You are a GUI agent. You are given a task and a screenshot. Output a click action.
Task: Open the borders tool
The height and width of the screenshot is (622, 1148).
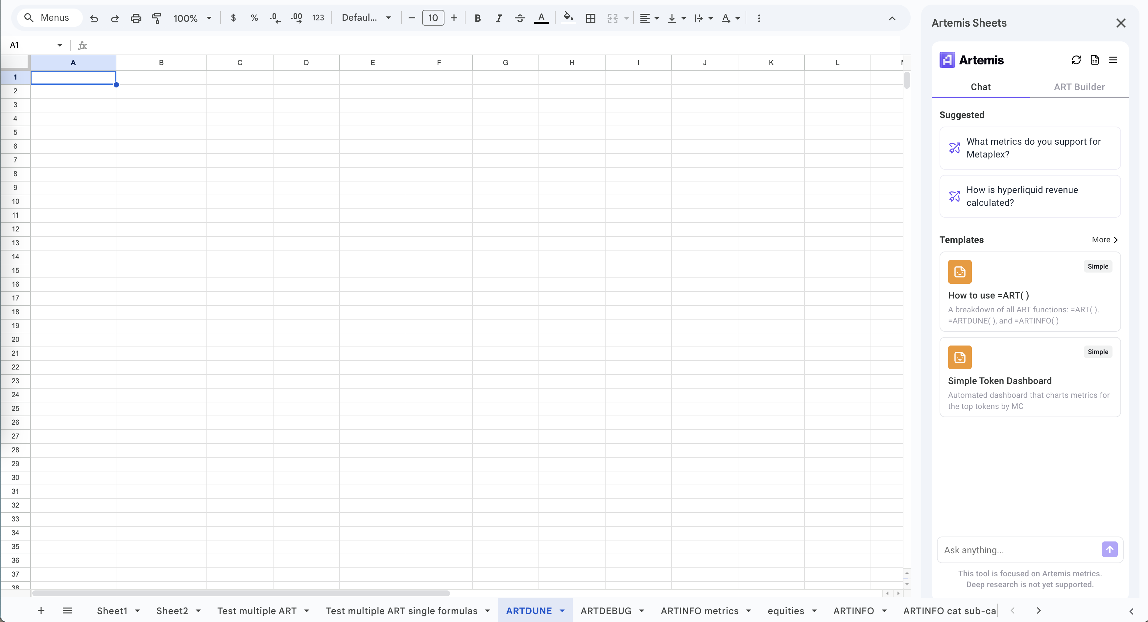pyautogui.click(x=590, y=18)
